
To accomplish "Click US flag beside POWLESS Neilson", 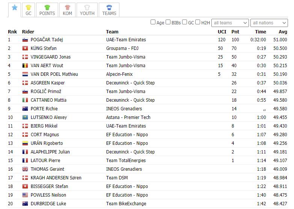I will [x=25, y=195].
